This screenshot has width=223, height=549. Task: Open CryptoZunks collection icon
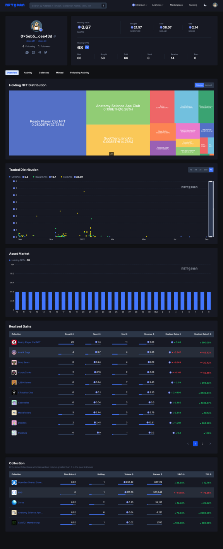coord(14,372)
